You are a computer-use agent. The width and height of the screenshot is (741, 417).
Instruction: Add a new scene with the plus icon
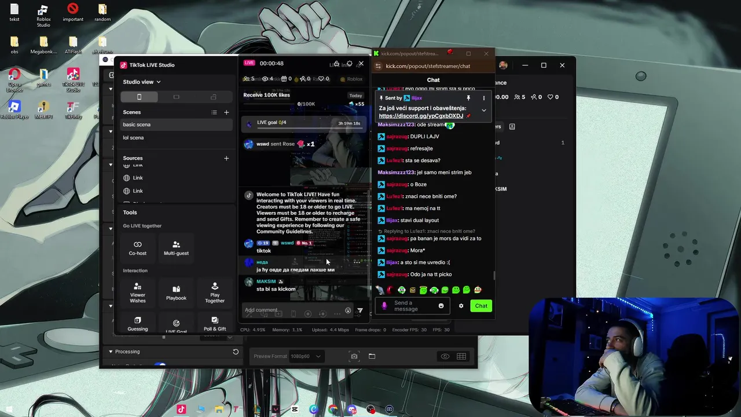pos(226,112)
